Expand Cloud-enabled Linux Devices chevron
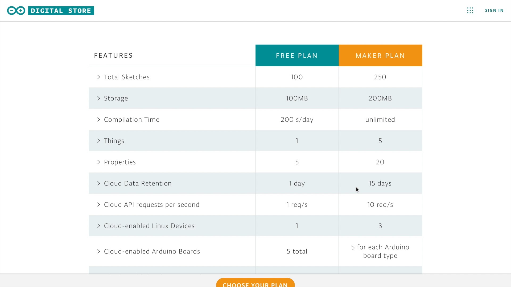The image size is (511, 287). click(99, 226)
